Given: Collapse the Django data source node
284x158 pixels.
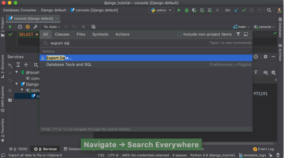Looking at the screenshot, I should pos(17,84).
